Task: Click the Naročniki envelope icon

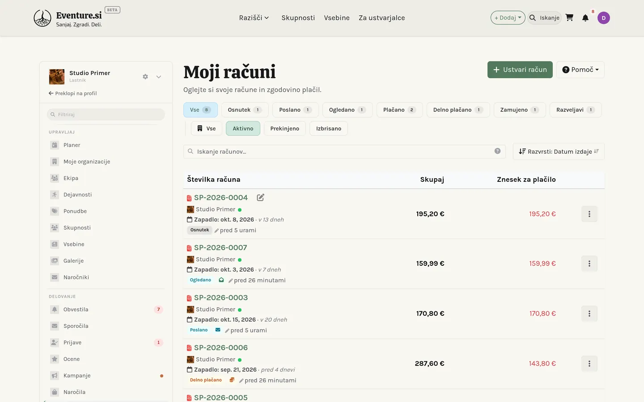Action: 55,277
